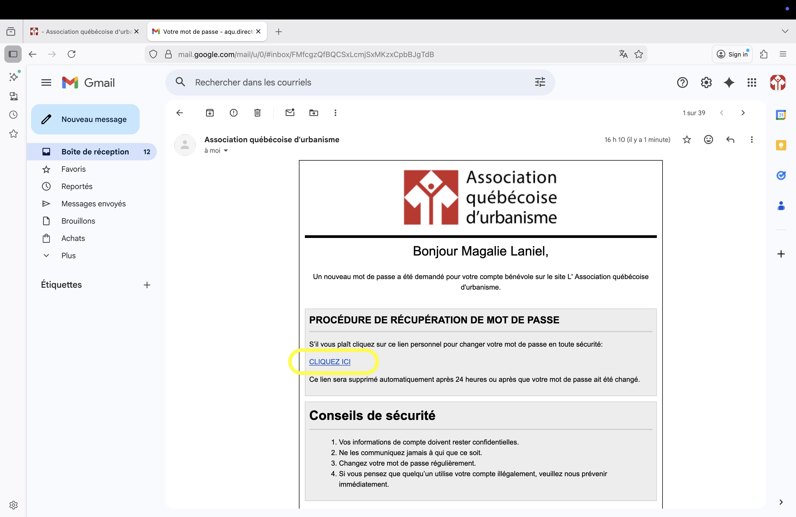Reply to the message with the arrow icon
The width and height of the screenshot is (796, 517).
coord(730,140)
